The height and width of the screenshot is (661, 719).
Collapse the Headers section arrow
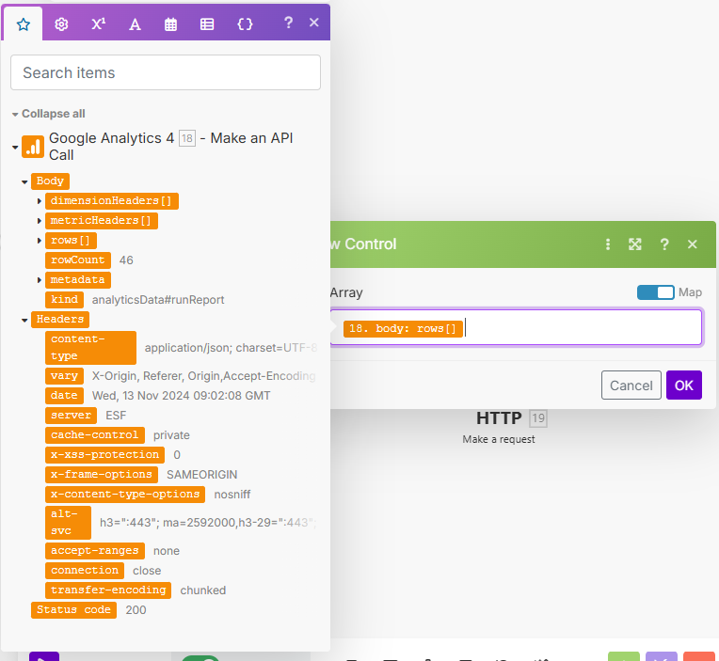pos(24,321)
